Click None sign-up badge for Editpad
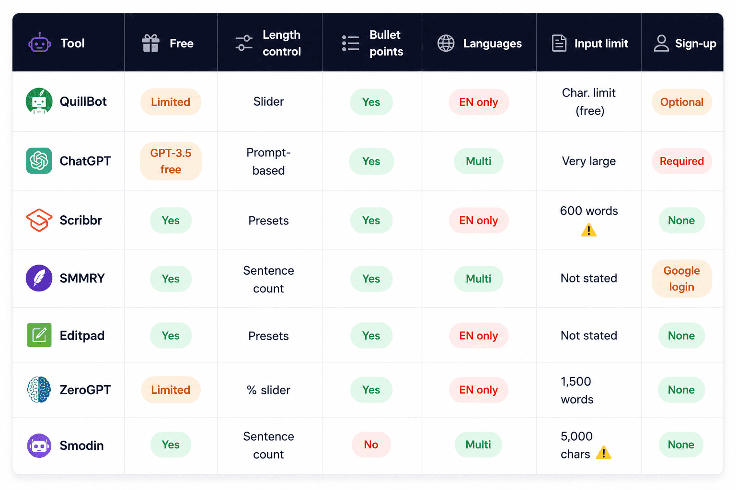Screen dimensions: 736x490 681,336
